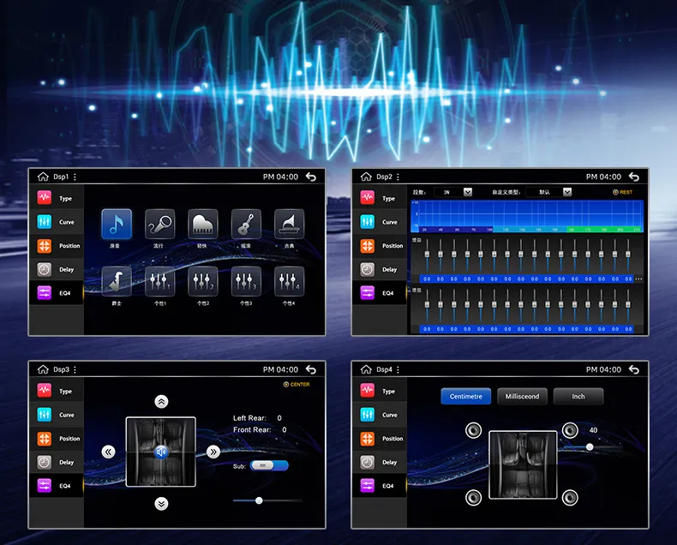Open custom preset 3 in Dsp1
This screenshot has height=545, width=677.
(246, 282)
